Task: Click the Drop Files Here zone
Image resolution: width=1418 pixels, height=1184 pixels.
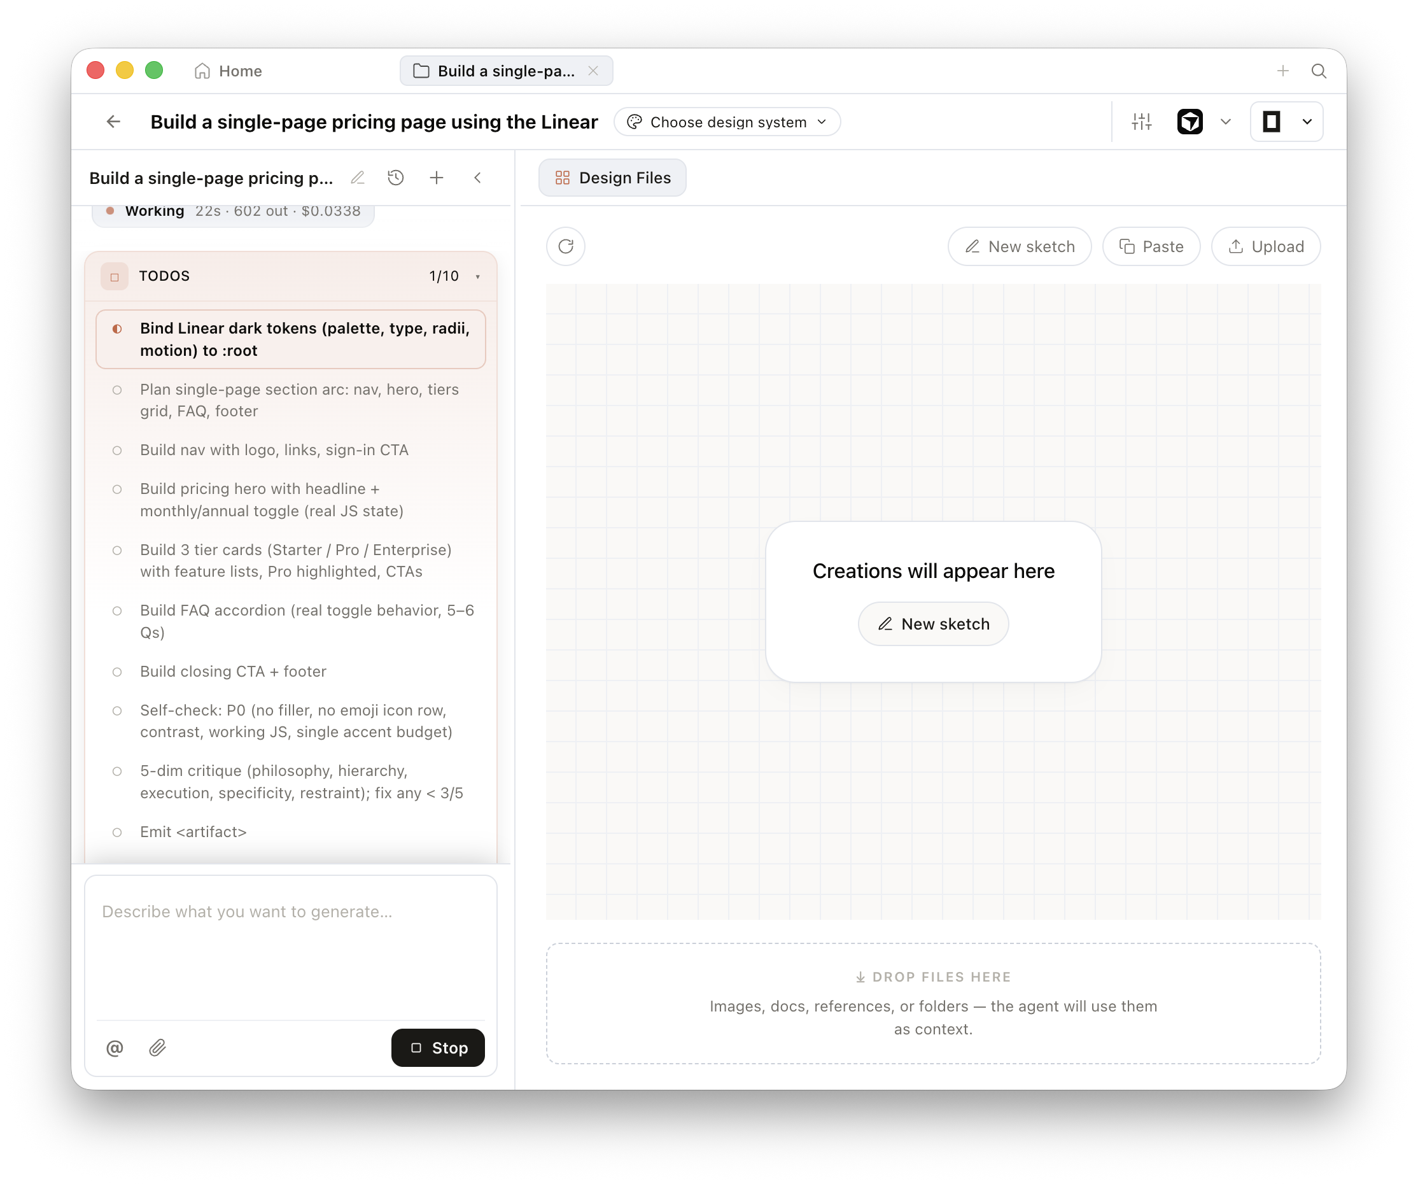Action: pos(933,1004)
